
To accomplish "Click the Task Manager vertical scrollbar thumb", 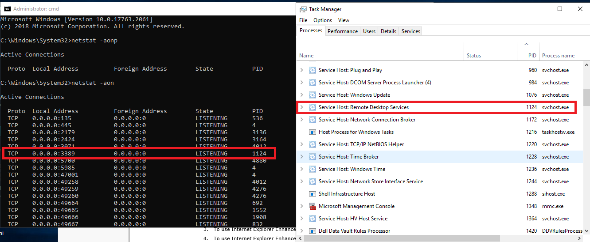I will 586,97.
